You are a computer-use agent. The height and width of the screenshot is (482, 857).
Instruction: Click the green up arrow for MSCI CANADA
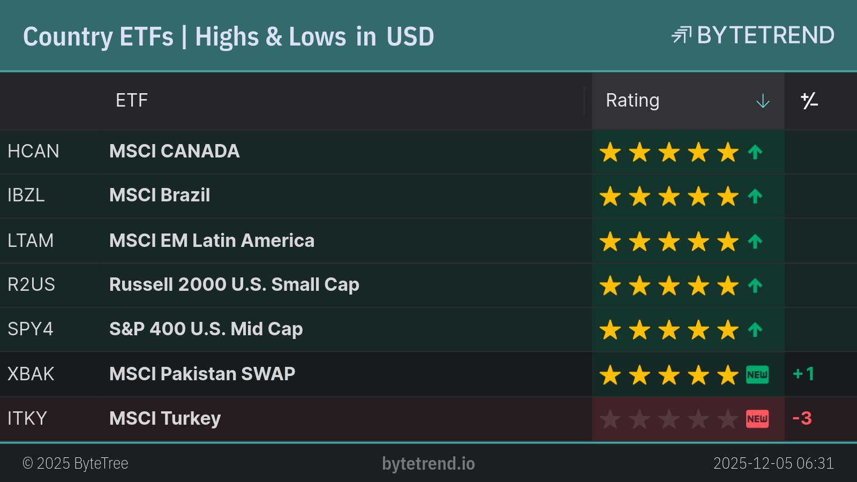click(755, 153)
